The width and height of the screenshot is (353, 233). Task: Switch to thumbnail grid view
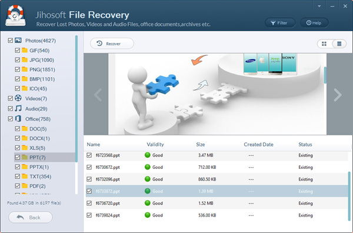click(324, 44)
